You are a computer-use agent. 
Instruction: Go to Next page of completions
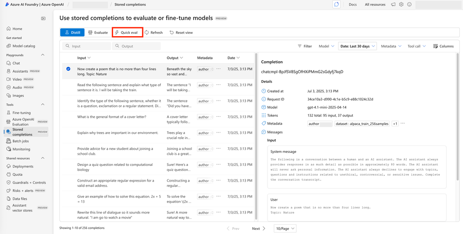(x=259, y=228)
